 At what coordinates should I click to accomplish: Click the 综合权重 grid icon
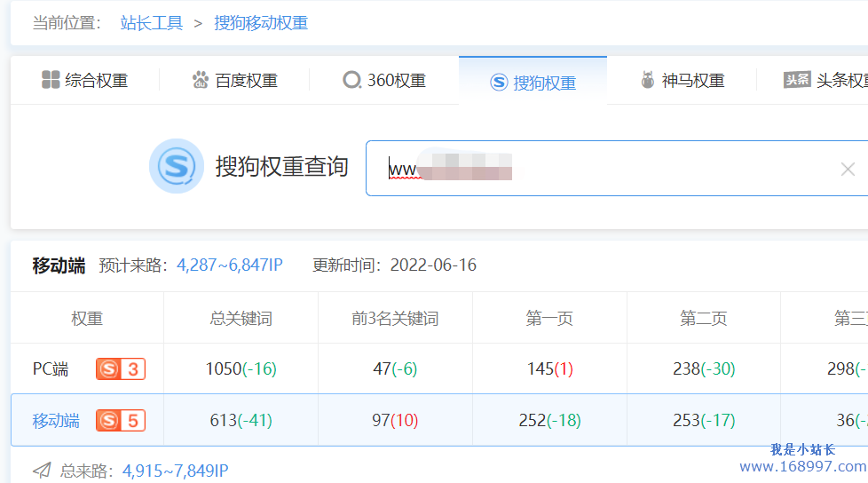click(51, 80)
